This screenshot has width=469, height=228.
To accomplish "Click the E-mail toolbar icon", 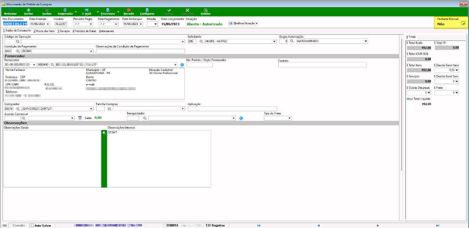I will click(87, 12).
